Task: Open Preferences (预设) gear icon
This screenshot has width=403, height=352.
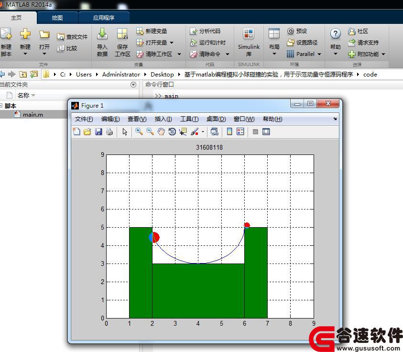Action: [291, 31]
